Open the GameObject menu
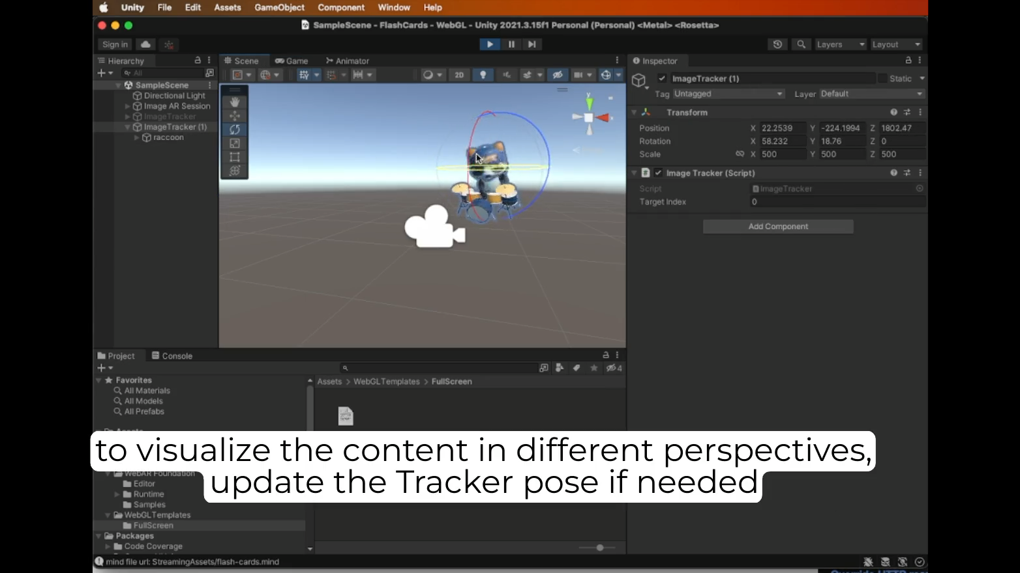This screenshot has width=1020, height=573. (x=279, y=7)
